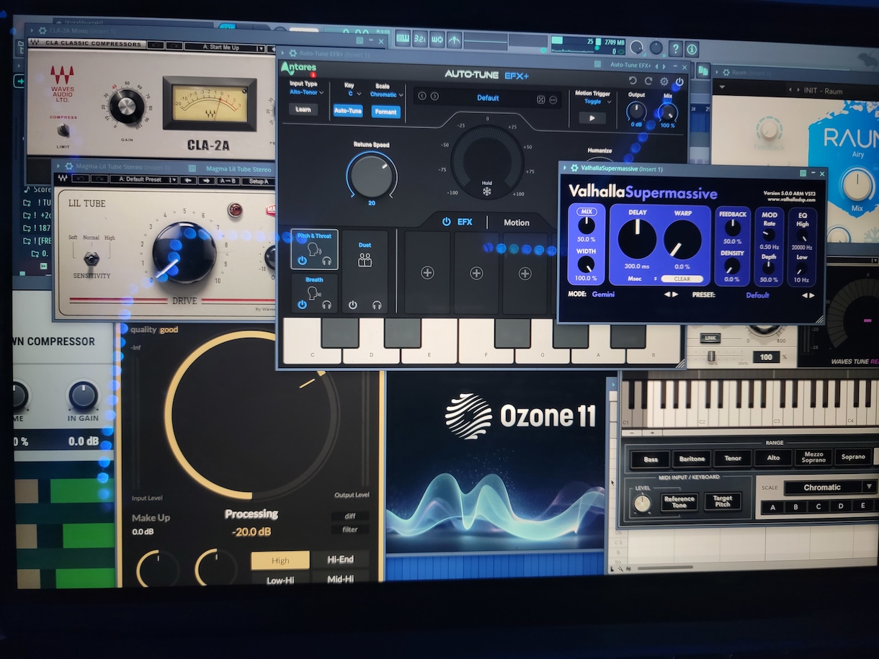Screen dimensions: 879x659
Task: Enable the Duet power icon
Action: 352,305
